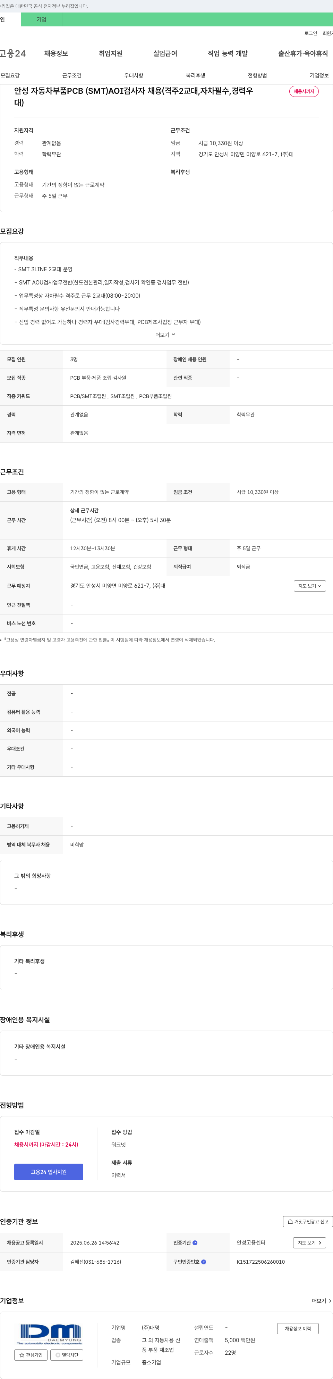Jump to the 우대사항 section tab
This screenshot has height=1379, width=333.
[x=134, y=75]
